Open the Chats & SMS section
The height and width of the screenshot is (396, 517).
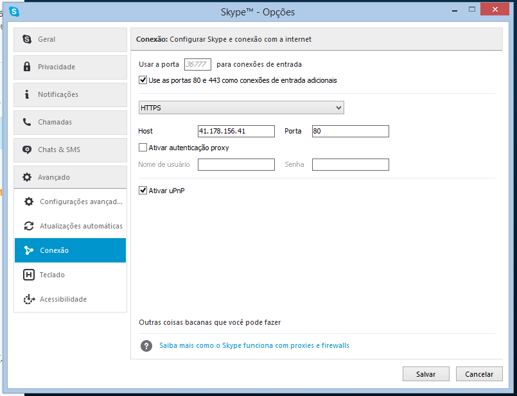(x=70, y=150)
